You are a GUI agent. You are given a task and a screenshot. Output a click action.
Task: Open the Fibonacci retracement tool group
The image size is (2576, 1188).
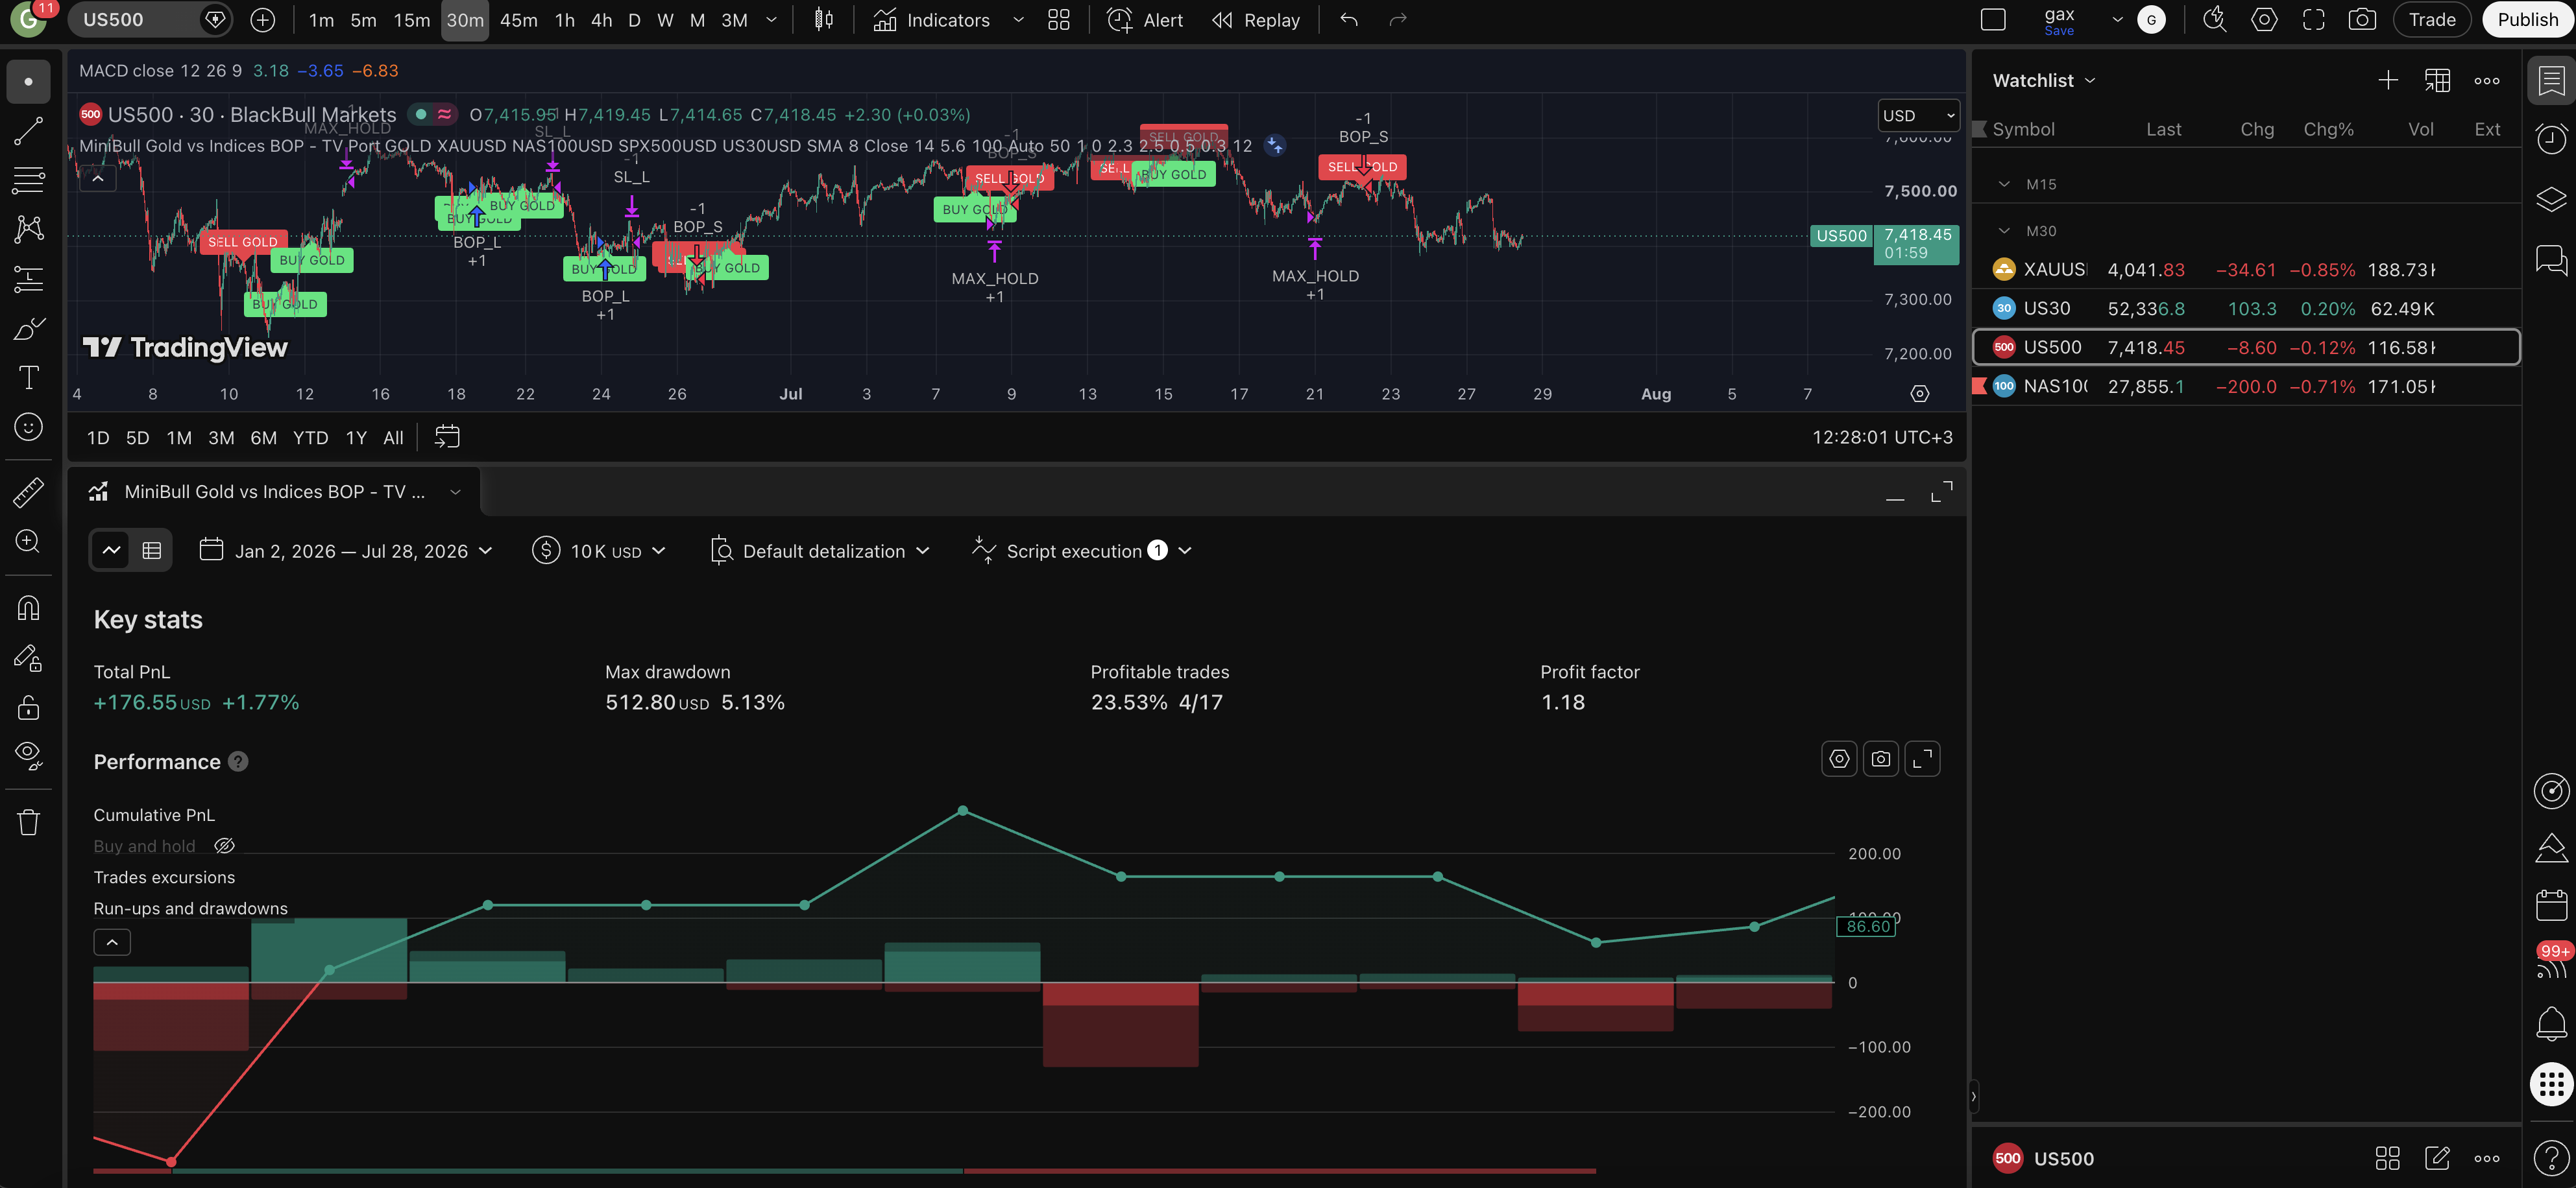[x=28, y=180]
